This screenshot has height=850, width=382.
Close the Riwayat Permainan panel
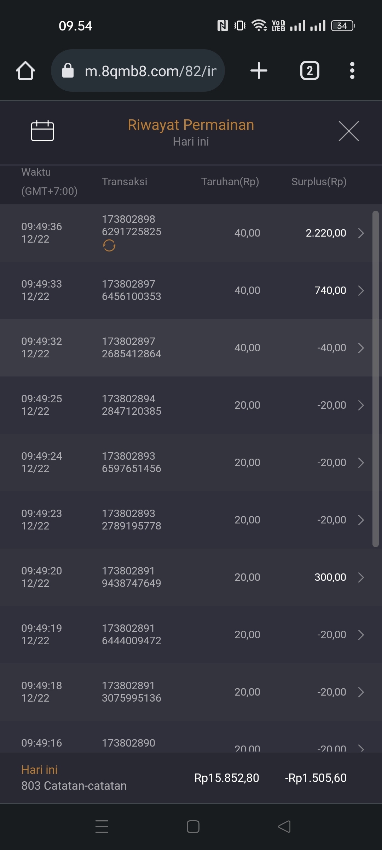click(349, 131)
